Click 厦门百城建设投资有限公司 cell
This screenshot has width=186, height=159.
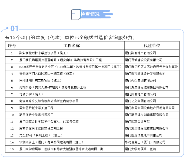click(x=152, y=60)
